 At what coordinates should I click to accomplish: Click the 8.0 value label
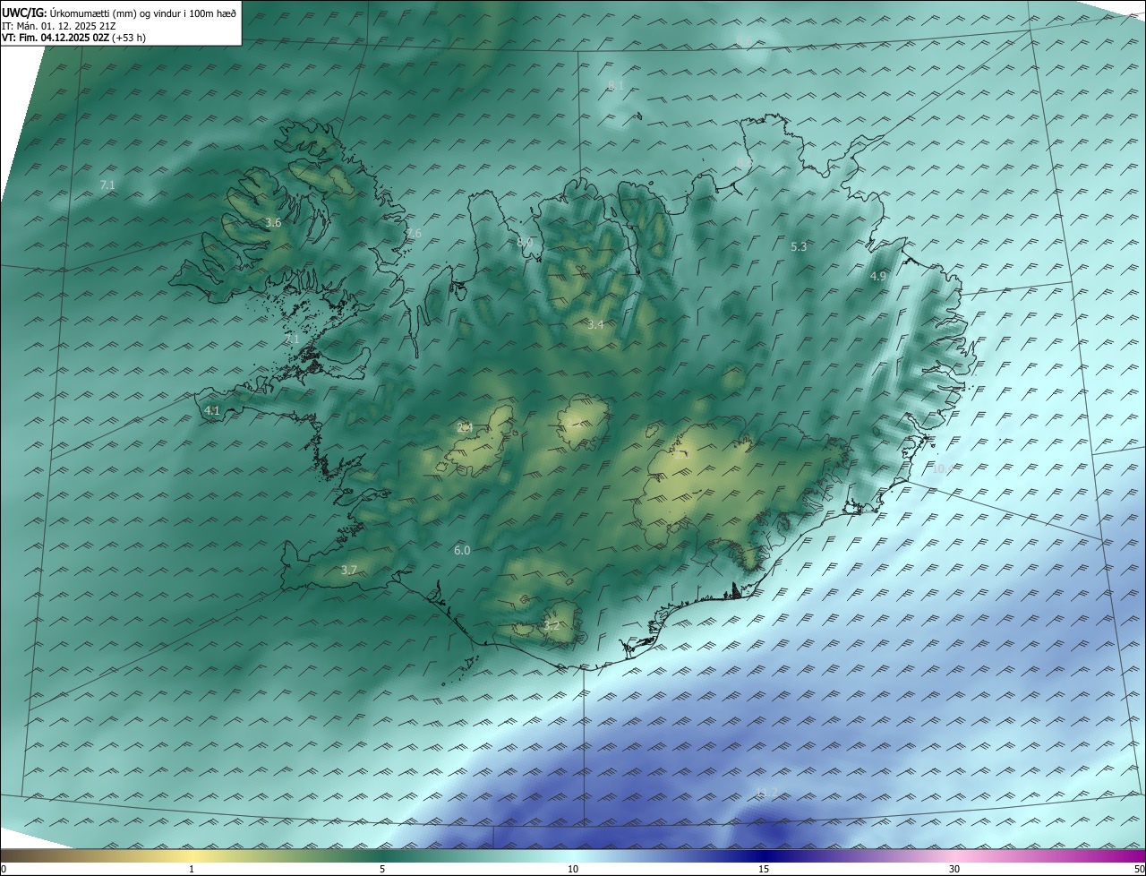click(x=525, y=243)
